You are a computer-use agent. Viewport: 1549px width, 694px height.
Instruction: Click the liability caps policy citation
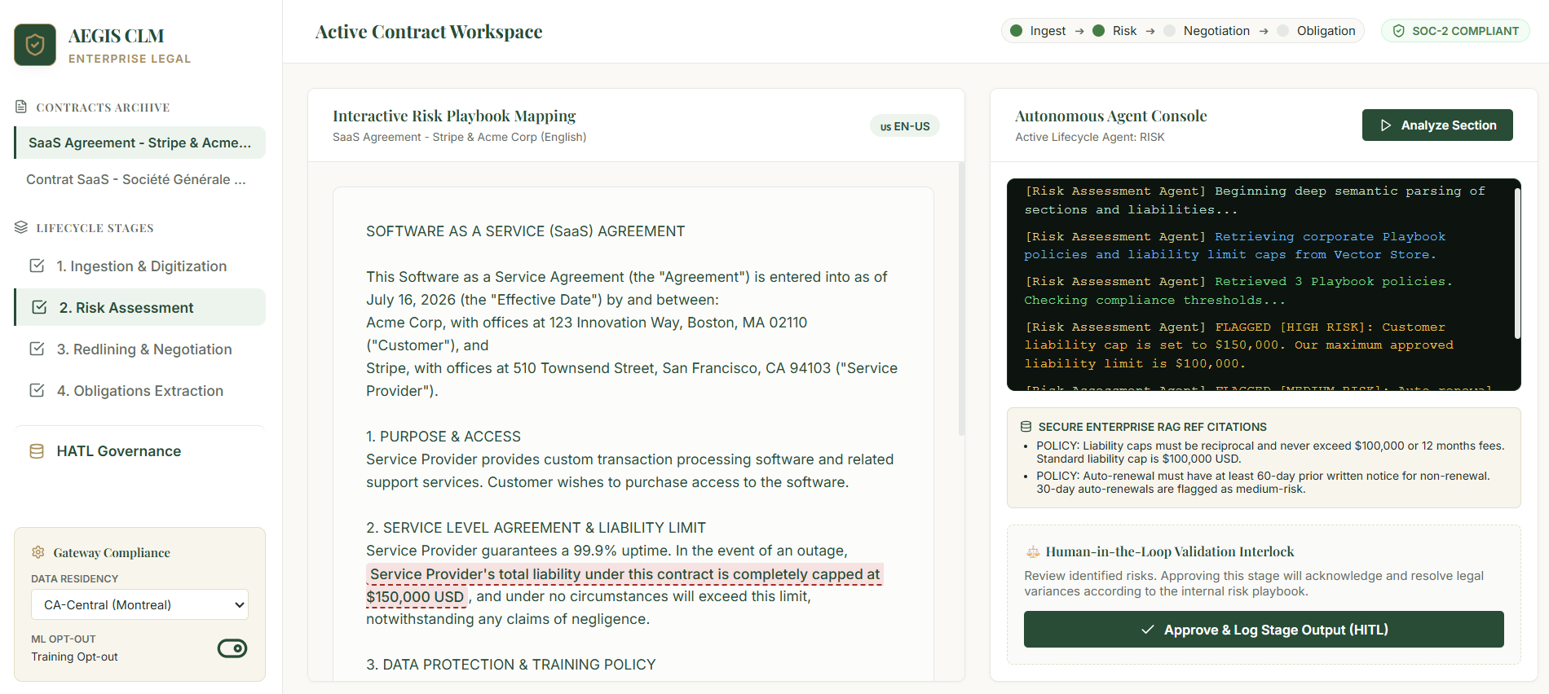pyautogui.click(x=1270, y=452)
